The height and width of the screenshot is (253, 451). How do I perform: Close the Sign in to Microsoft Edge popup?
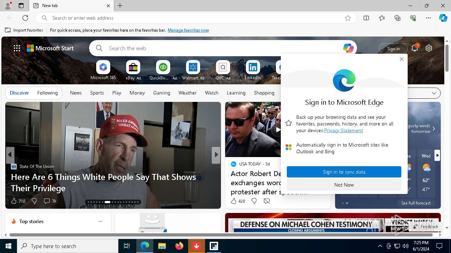(x=402, y=59)
